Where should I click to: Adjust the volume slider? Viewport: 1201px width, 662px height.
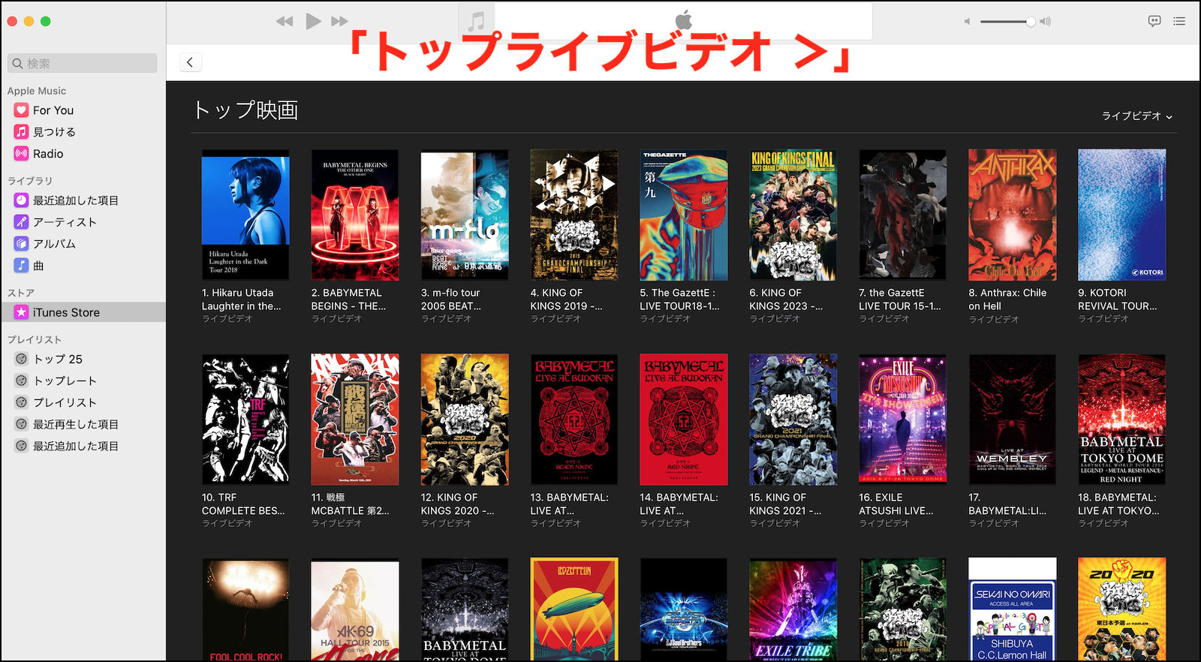1007,22
